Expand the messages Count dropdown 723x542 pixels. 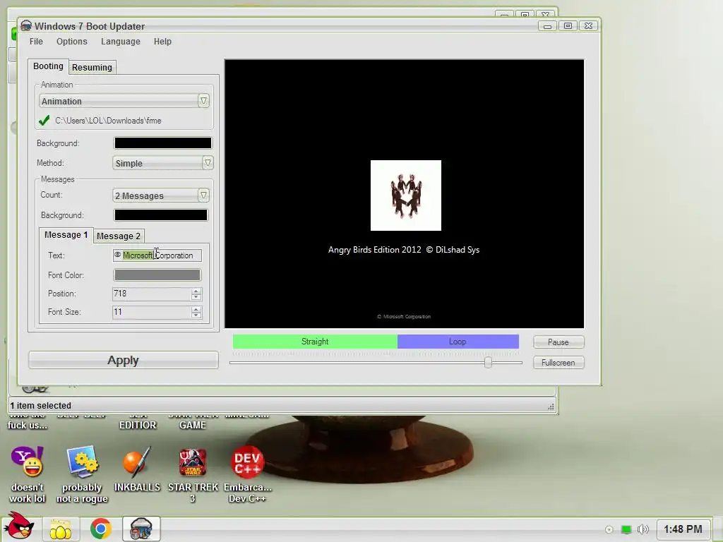(x=161, y=195)
